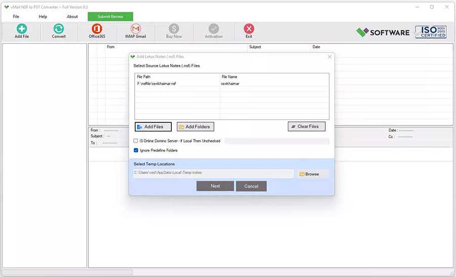Click the Next button
This screenshot has height=277, width=456.
(x=215, y=186)
